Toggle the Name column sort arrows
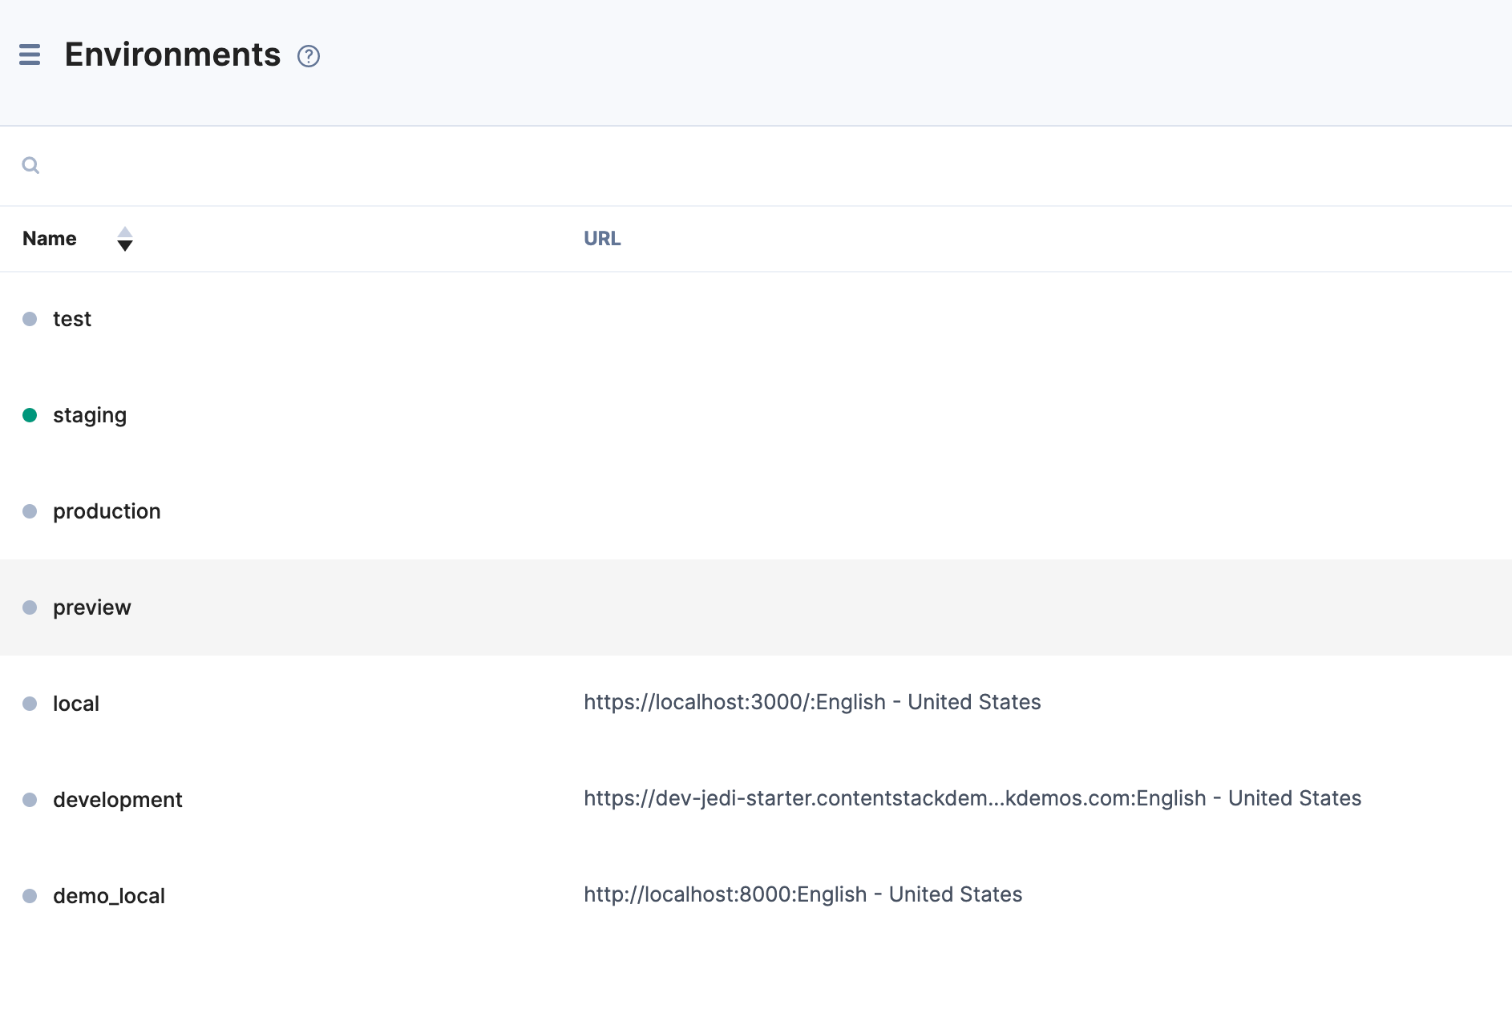 click(124, 239)
